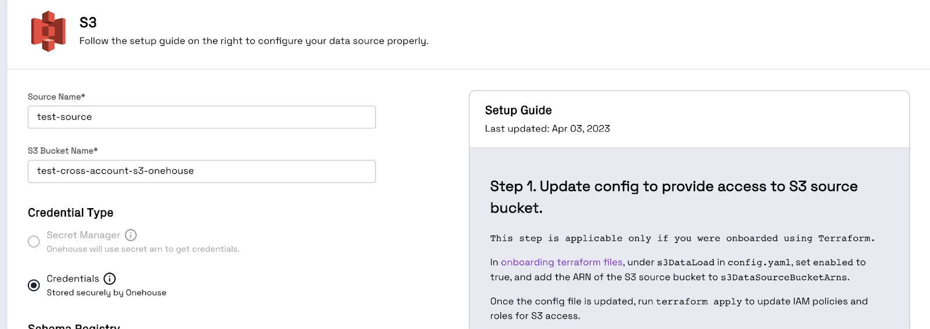Click 'Onehouse will use secret arn' description

tap(143, 249)
